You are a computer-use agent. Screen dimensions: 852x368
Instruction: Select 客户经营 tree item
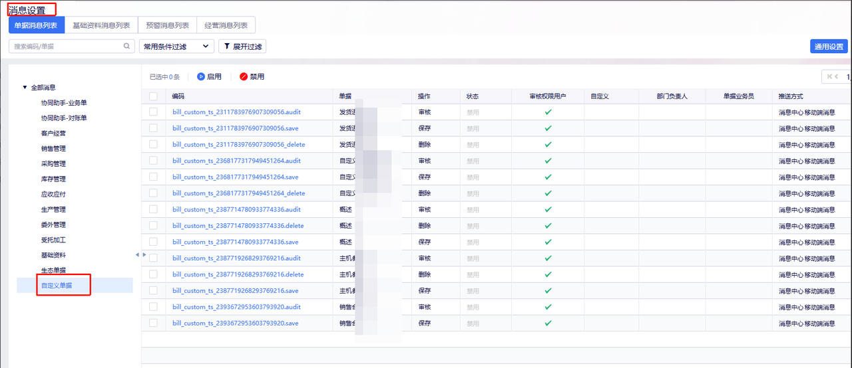click(53, 134)
